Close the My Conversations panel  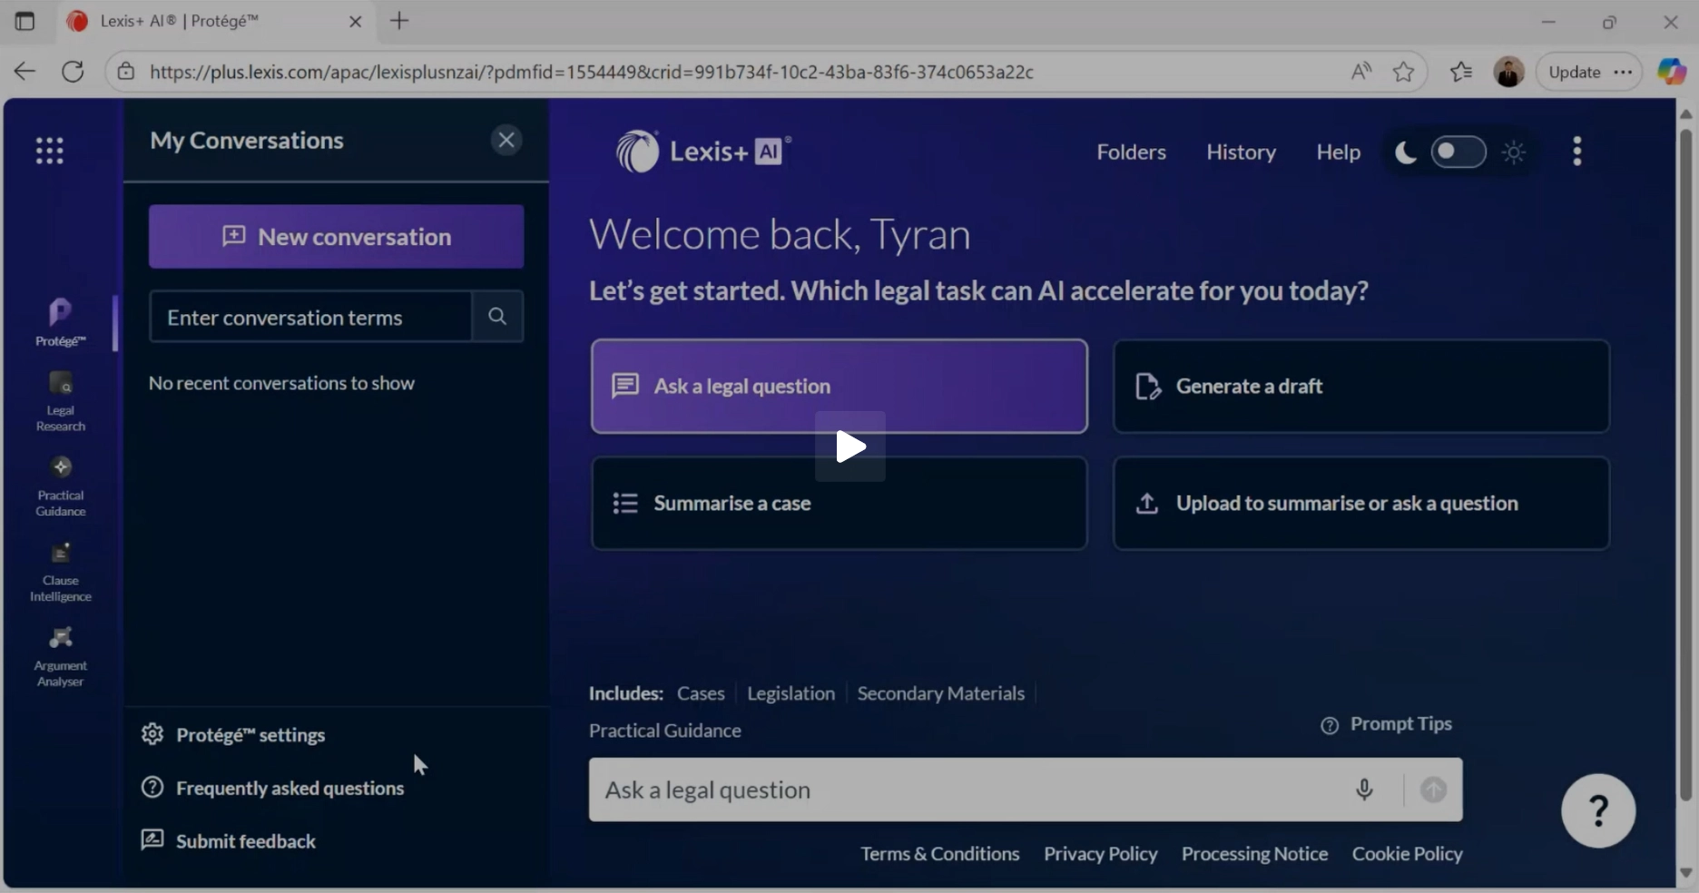coord(506,140)
